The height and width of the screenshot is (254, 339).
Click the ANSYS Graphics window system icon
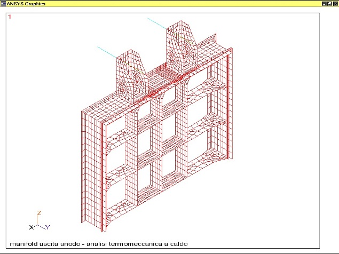click(3, 4)
